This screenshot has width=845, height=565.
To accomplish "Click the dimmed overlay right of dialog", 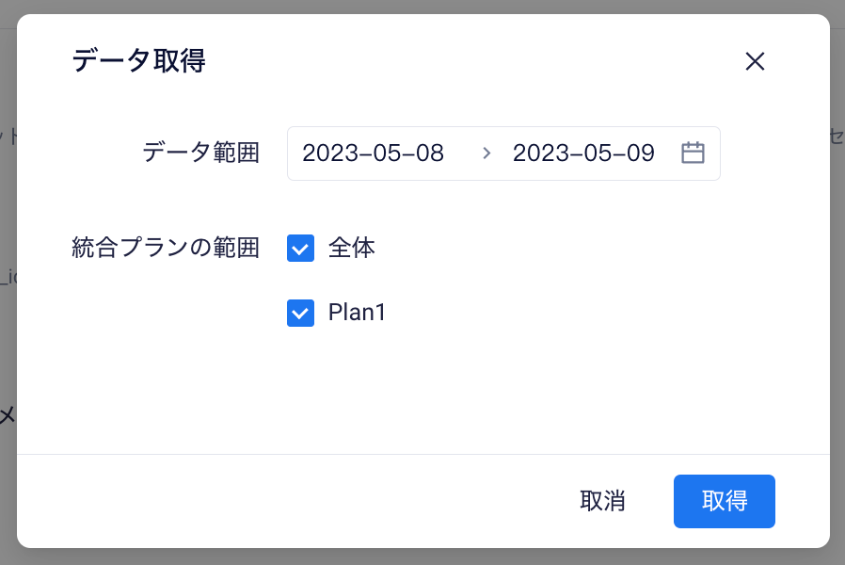I will click(837, 282).
